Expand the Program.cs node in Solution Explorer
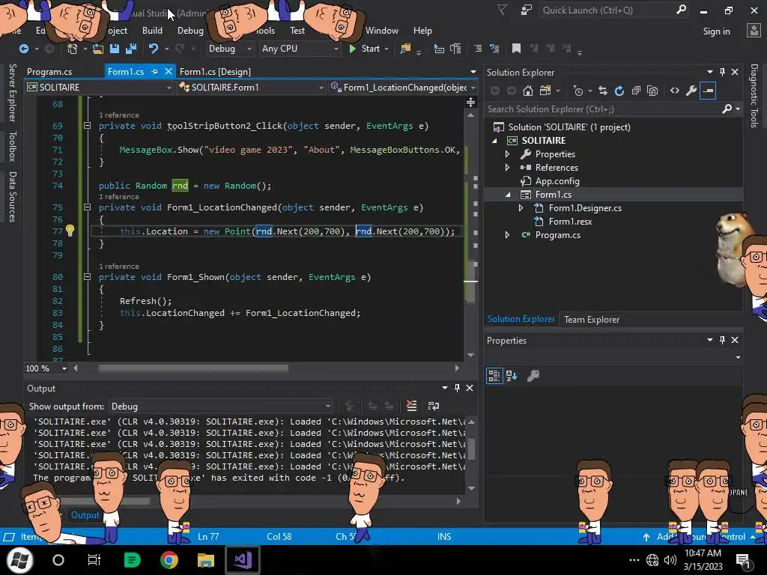 [507, 235]
